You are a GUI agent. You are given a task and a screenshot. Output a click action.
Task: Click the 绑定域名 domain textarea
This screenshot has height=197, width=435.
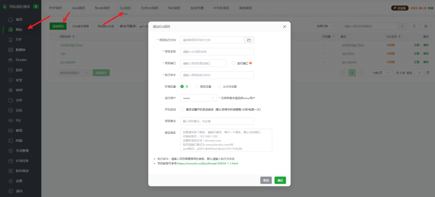click(226, 140)
